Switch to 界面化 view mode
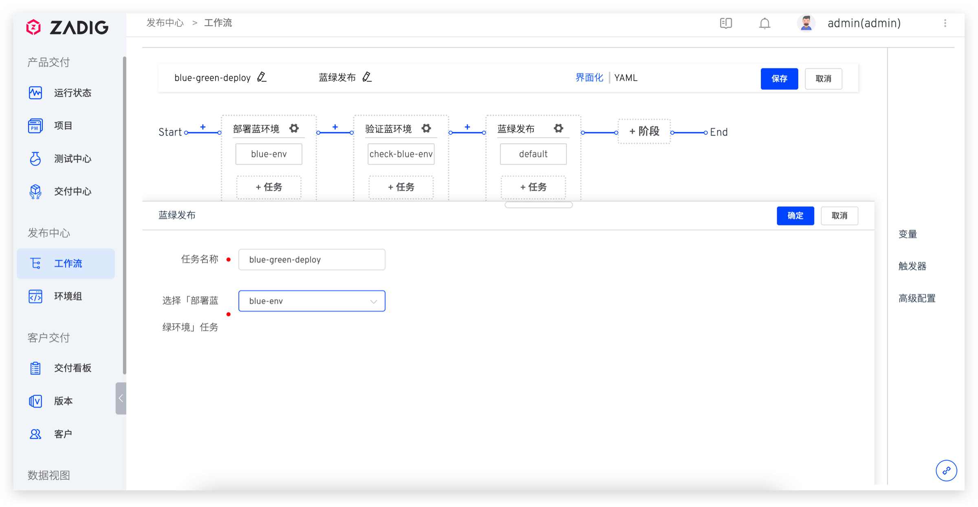 (x=589, y=78)
